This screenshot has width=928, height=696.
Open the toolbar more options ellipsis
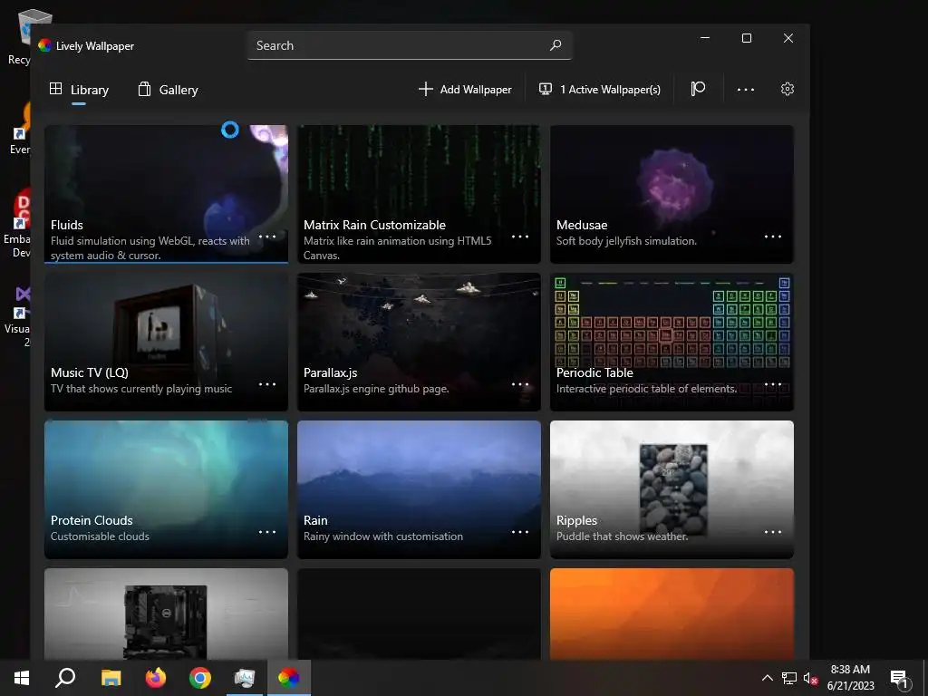746,90
